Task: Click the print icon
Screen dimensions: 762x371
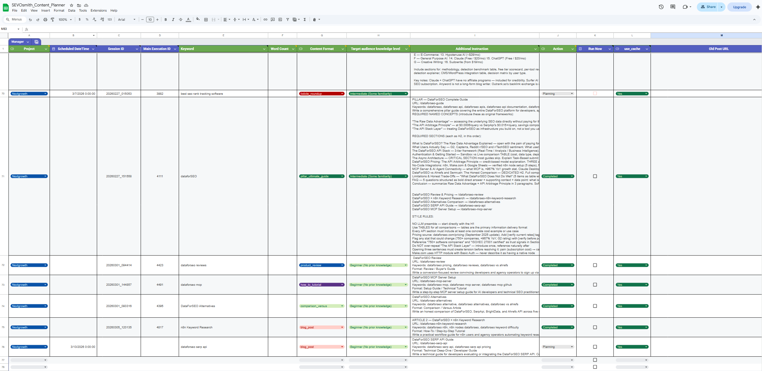Action: point(45,19)
